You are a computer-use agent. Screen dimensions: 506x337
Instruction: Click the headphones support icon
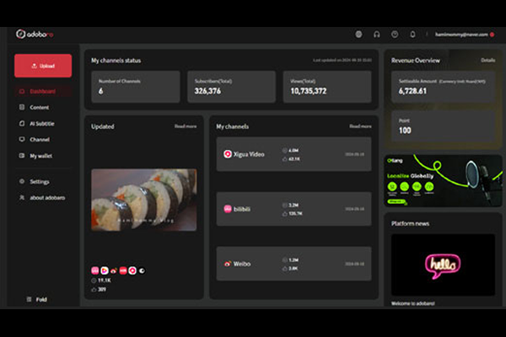[x=376, y=35]
